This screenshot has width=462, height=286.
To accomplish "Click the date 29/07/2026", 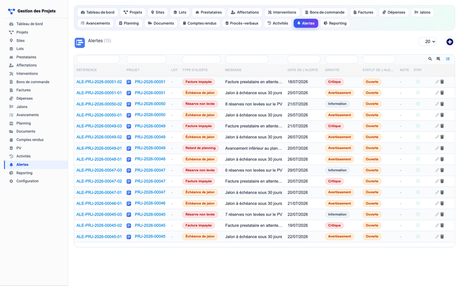I will click(298, 170).
